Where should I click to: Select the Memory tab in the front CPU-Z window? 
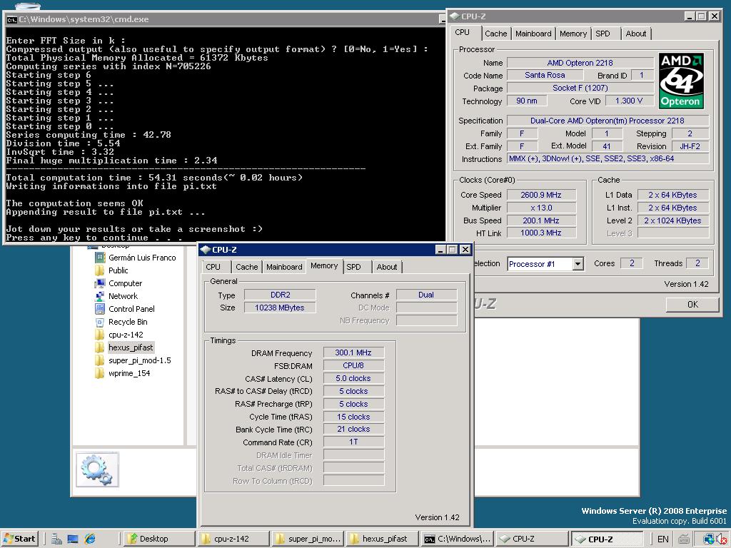pyautogui.click(x=324, y=265)
